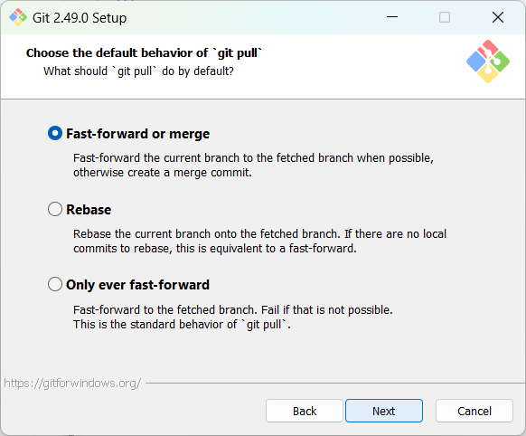Open the gitforwindows.org link
Viewport: 526px width, 436px height.
coord(72,383)
